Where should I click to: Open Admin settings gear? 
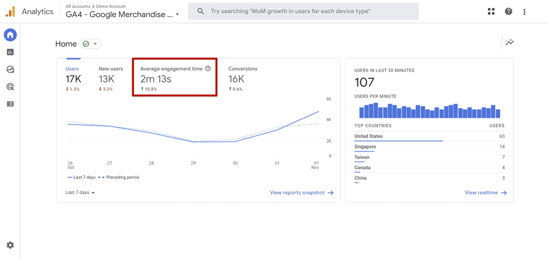(x=10, y=245)
